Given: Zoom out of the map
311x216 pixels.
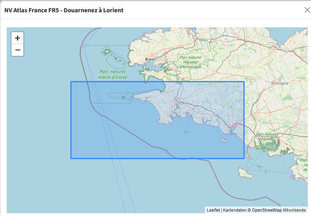Looking at the screenshot, I should (x=17, y=50).
